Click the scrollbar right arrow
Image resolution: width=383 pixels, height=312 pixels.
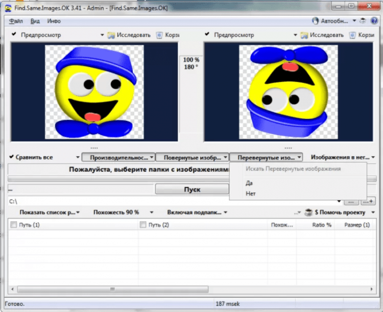(x=372, y=290)
